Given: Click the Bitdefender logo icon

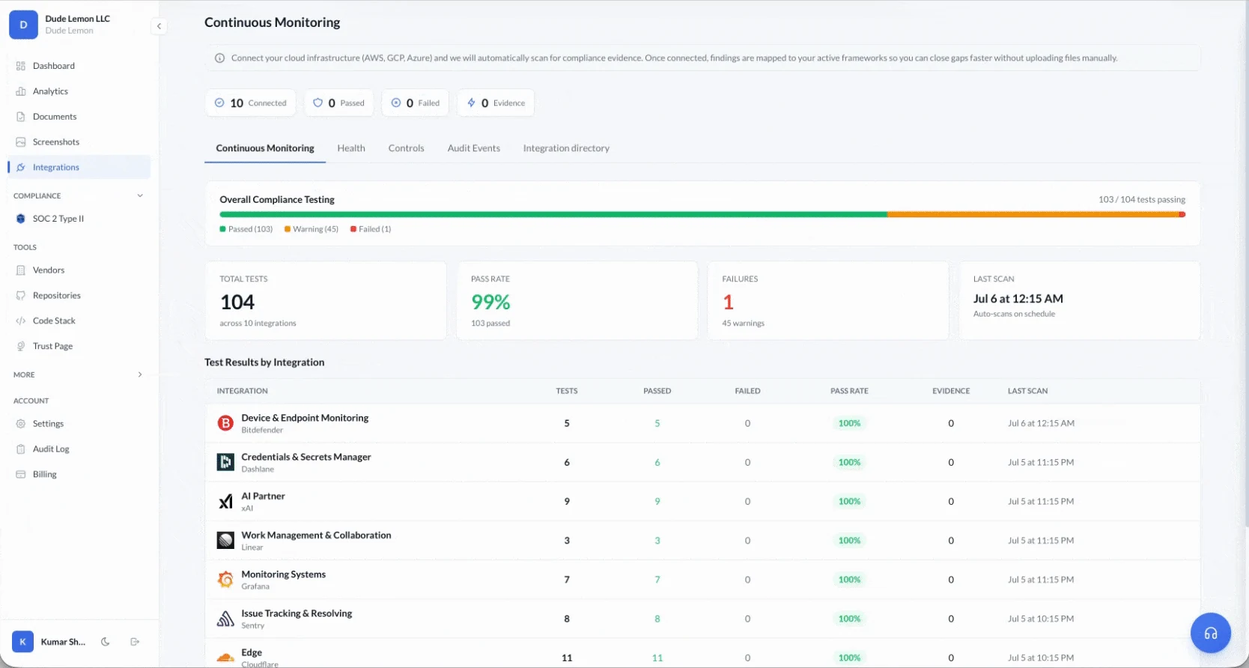Looking at the screenshot, I should (225, 423).
